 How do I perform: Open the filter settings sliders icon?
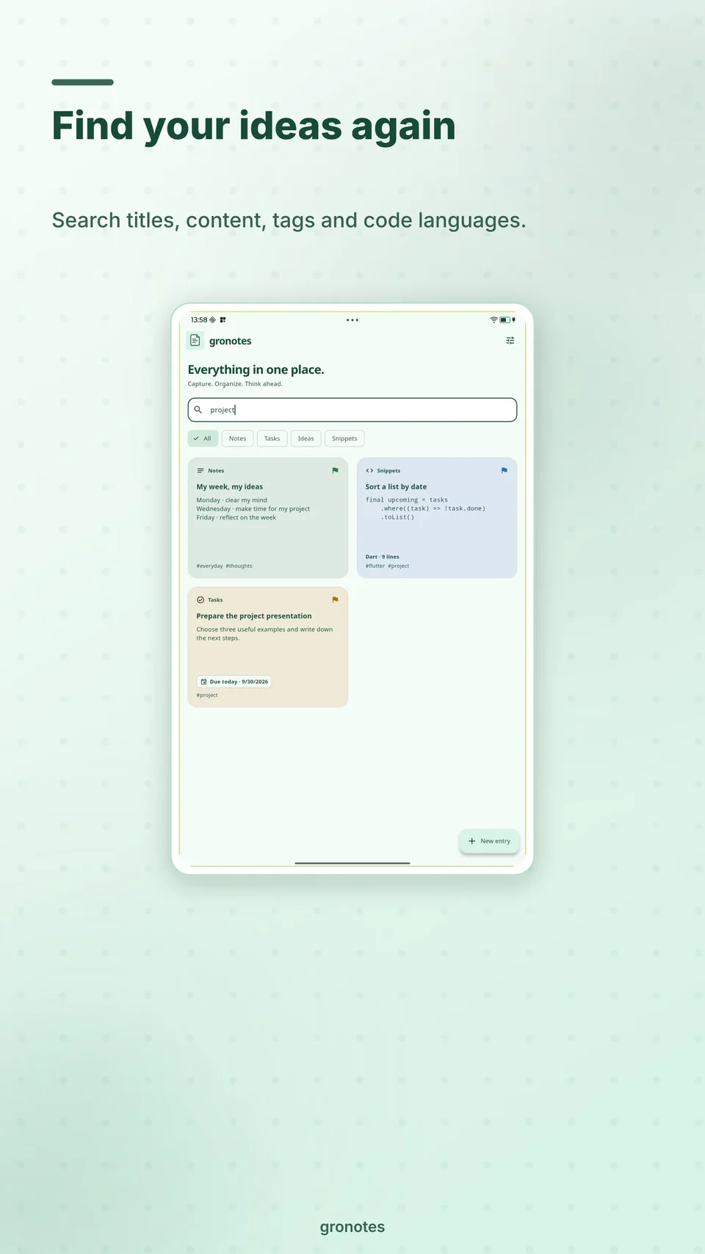click(x=510, y=340)
